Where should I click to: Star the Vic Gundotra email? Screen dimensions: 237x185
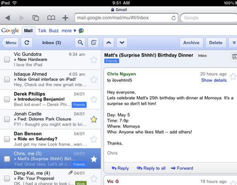94,60
